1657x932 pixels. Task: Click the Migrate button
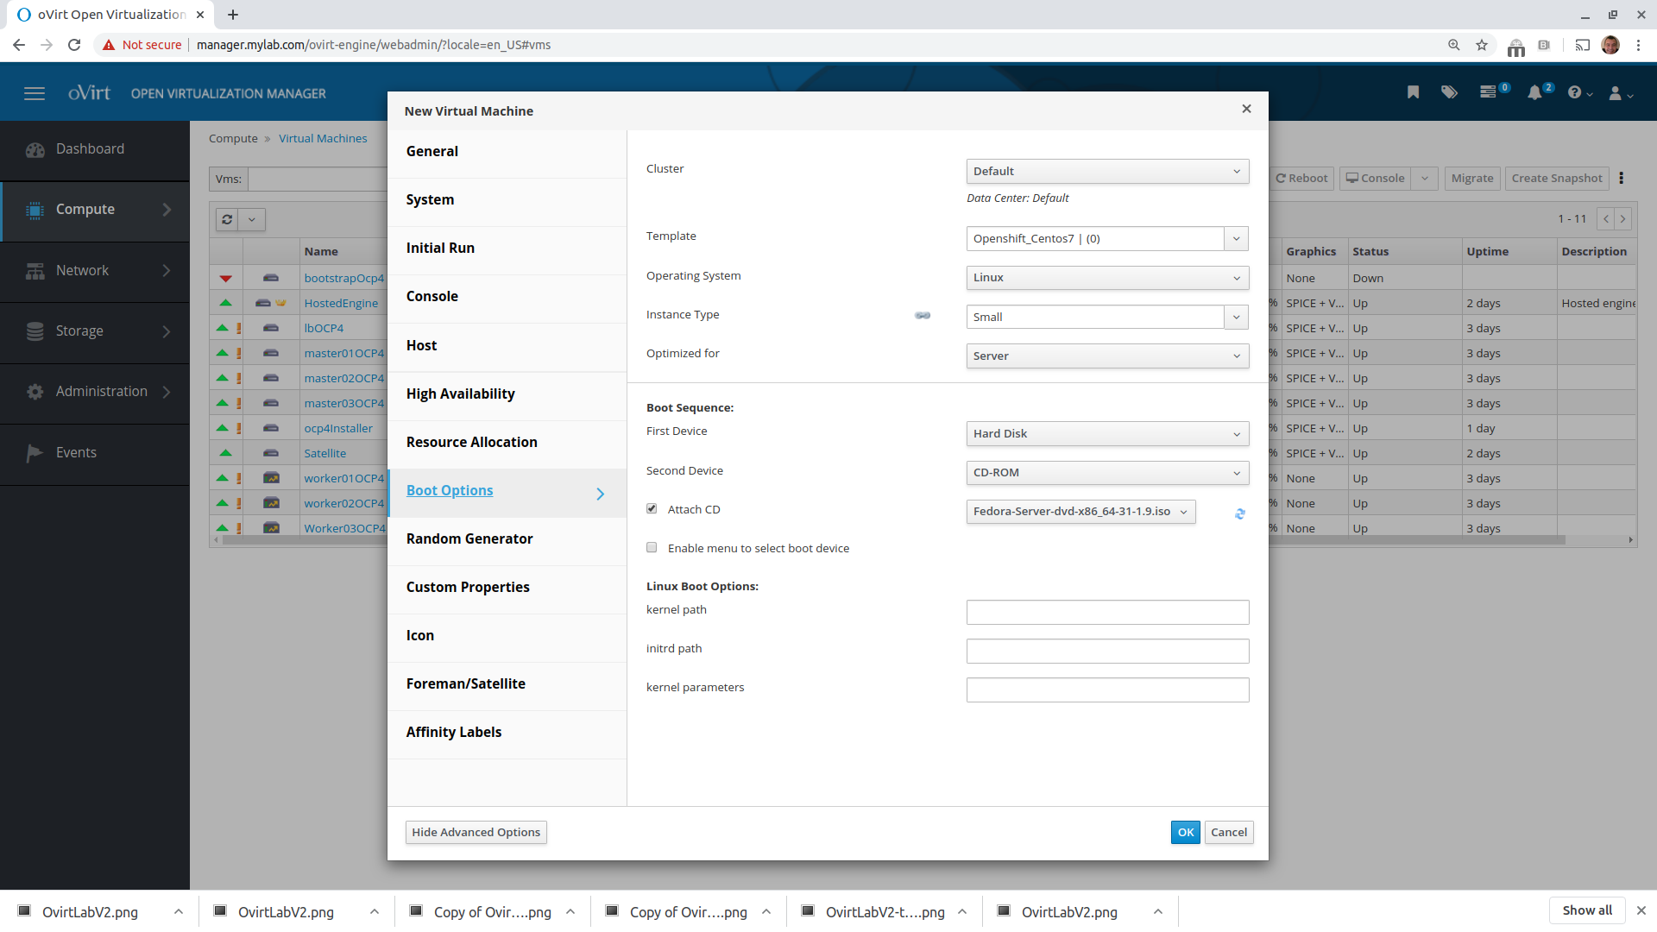(1471, 179)
